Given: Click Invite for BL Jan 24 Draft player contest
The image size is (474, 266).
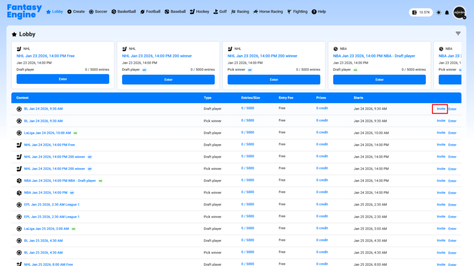Looking at the screenshot, I should [441, 109].
